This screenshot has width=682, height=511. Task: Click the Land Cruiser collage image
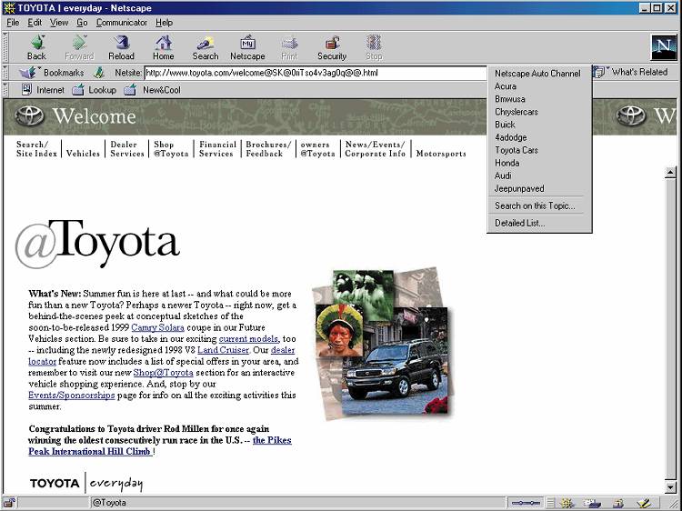[384, 344]
